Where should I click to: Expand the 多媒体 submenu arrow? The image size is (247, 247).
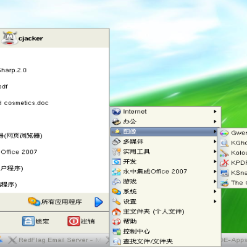[x=215, y=141]
